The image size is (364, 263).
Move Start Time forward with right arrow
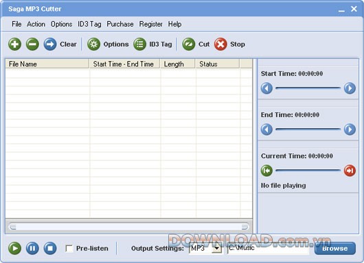click(x=350, y=88)
